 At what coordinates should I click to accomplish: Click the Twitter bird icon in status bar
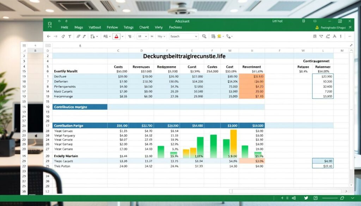click(306, 198)
